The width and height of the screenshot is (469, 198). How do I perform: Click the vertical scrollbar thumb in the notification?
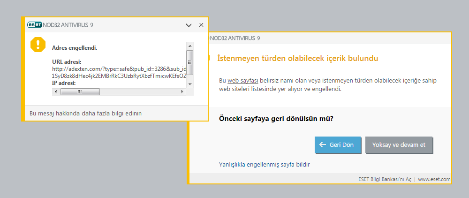[189, 62]
